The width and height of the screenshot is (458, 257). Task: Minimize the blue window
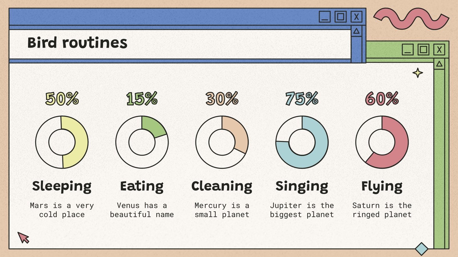click(325, 17)
